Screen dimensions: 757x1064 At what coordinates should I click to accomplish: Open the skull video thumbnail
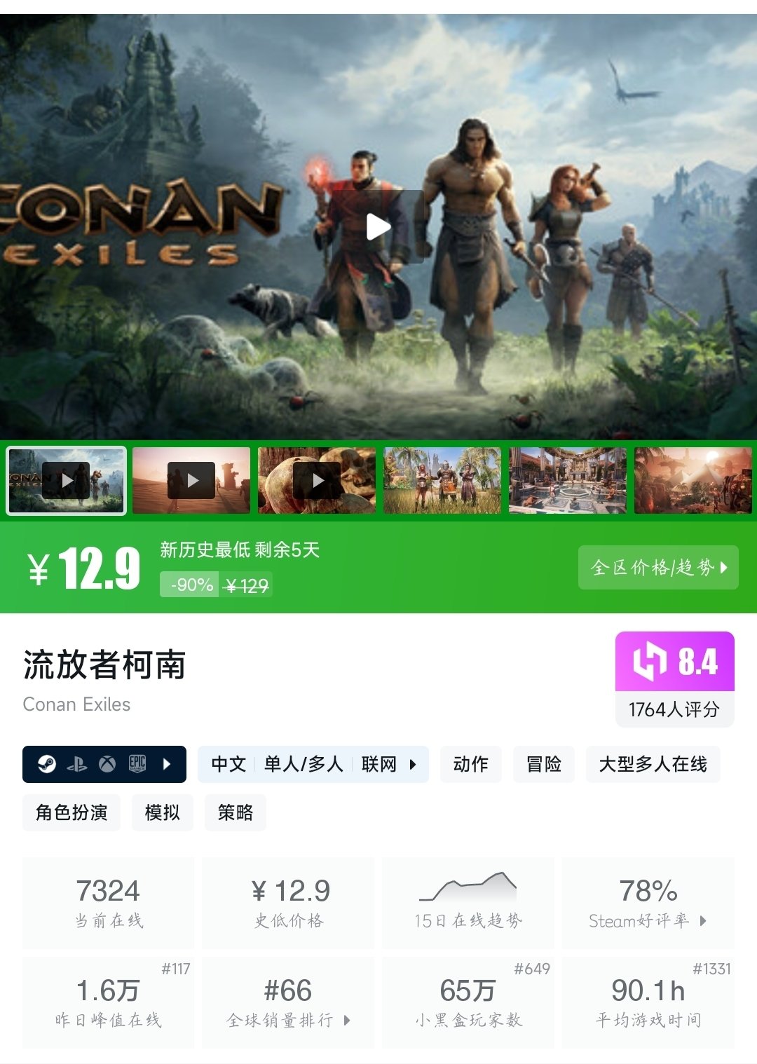[317, 481]
